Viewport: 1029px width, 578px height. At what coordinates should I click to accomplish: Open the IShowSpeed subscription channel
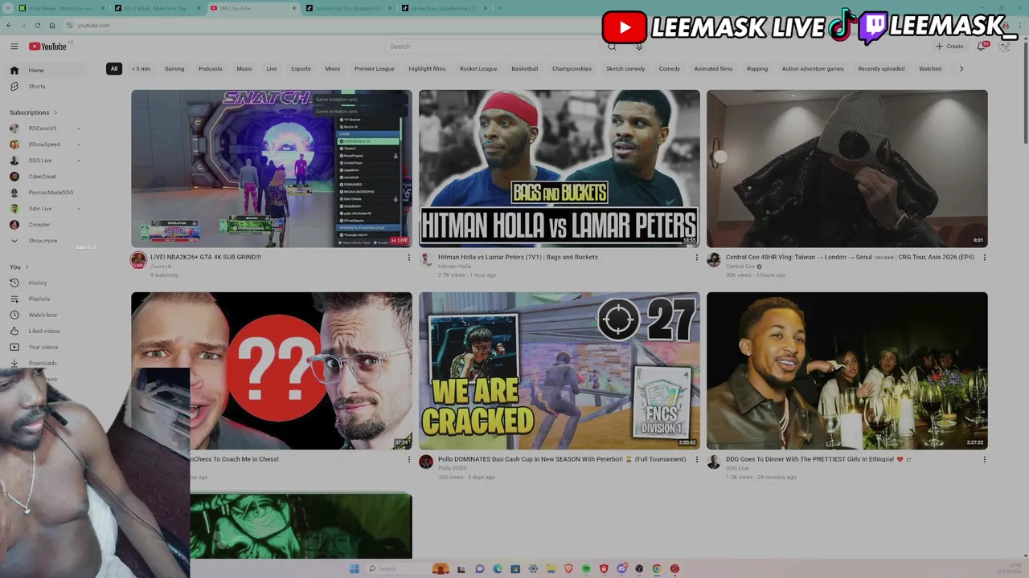[x=43, y=144]
